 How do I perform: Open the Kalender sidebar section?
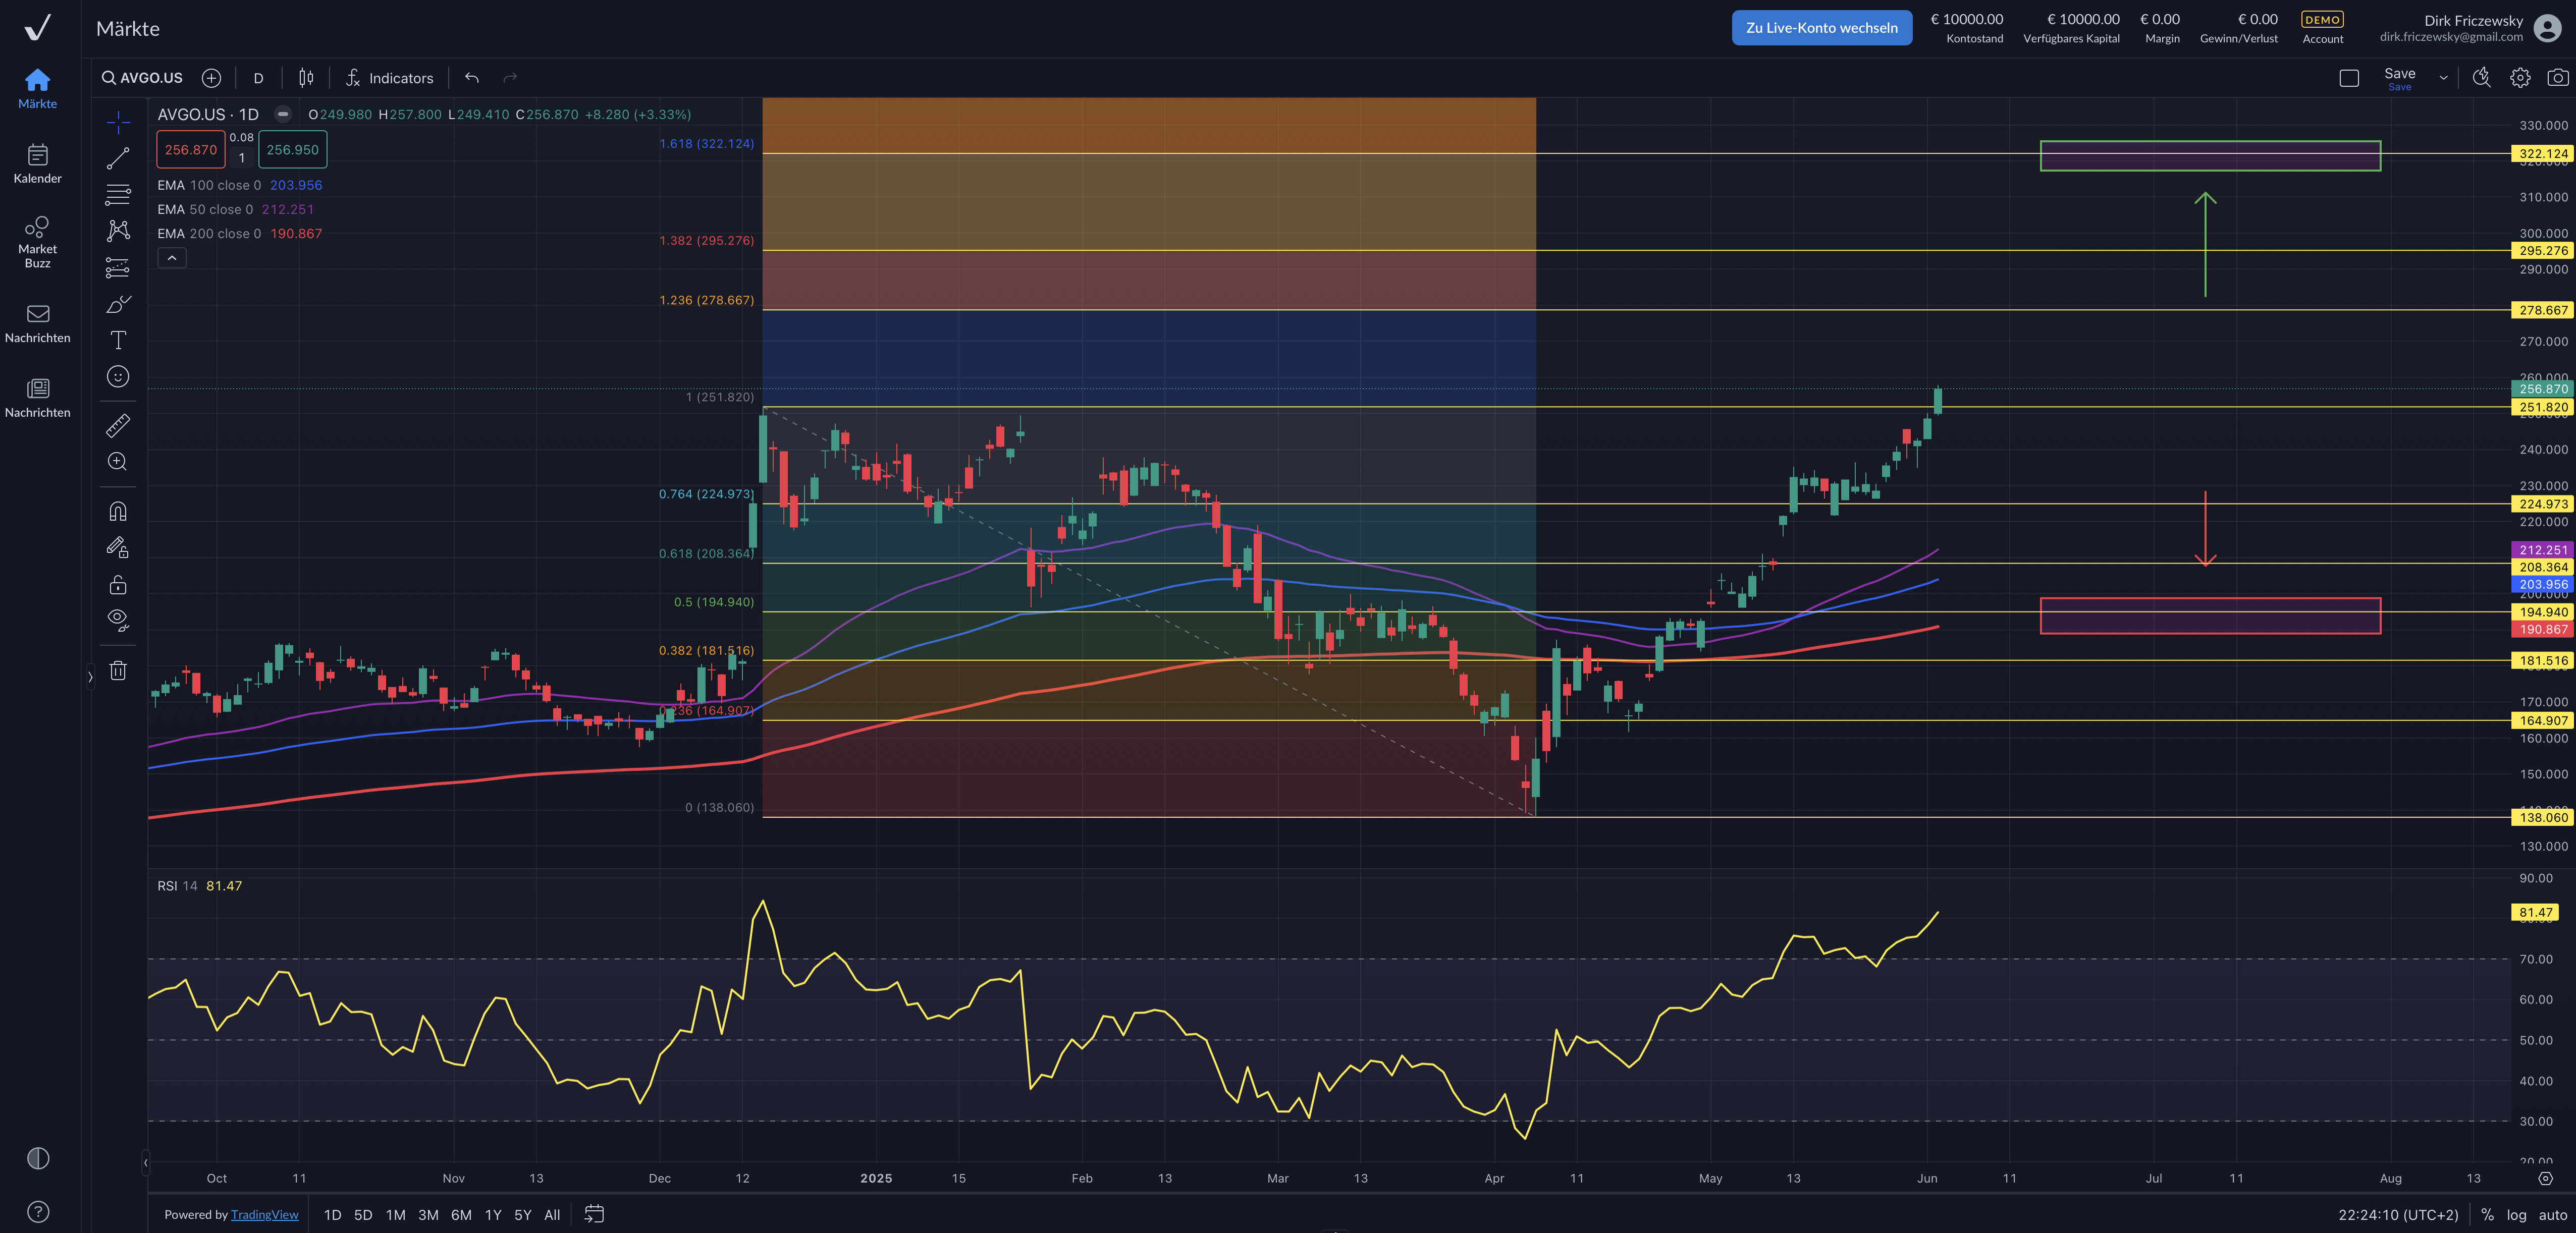pos(37,164)
